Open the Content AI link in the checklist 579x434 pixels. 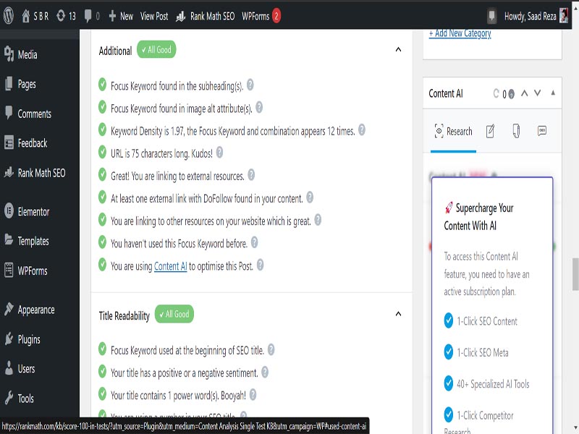[x=169, y=266]
